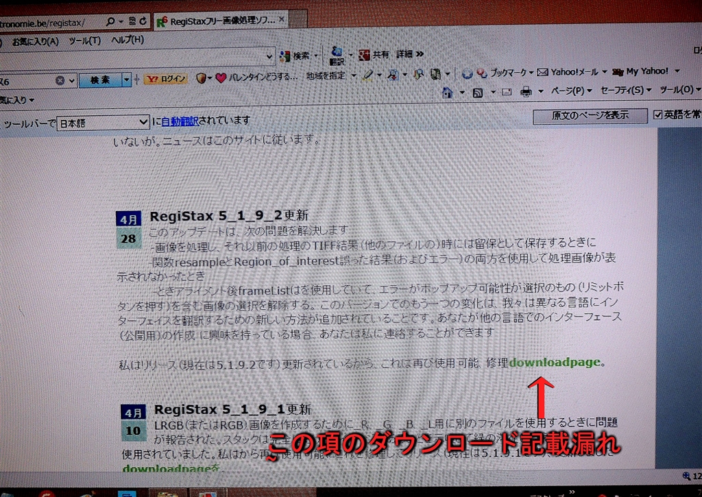Image resolution: width=702 pixels, height=497 pixels.
Task: Click the 翻訳 translate toolbar icon
Action: coord(337,56)
